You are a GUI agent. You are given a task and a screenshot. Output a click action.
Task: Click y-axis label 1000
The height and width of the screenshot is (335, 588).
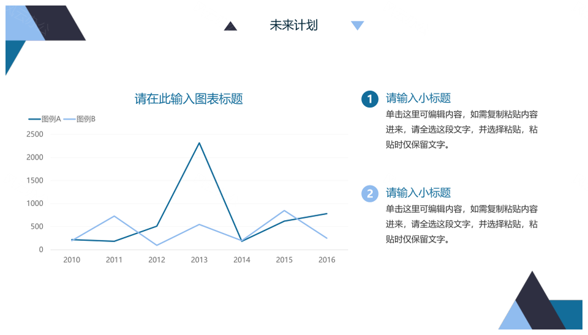coord(35,203)
